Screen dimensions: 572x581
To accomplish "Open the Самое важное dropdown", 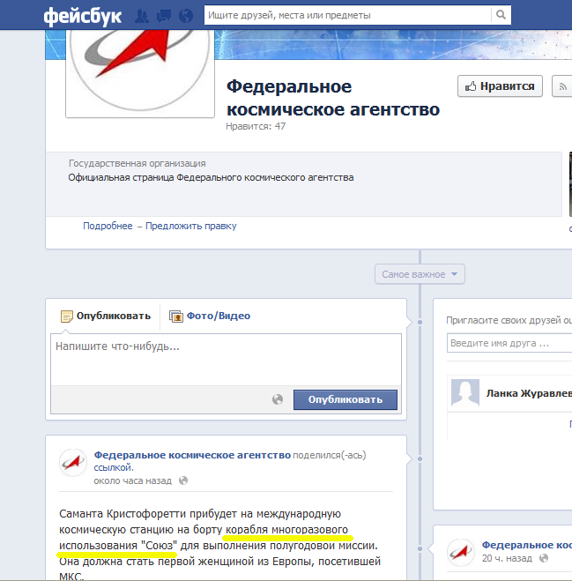I will pyautogui.click(x=420, y=274).
